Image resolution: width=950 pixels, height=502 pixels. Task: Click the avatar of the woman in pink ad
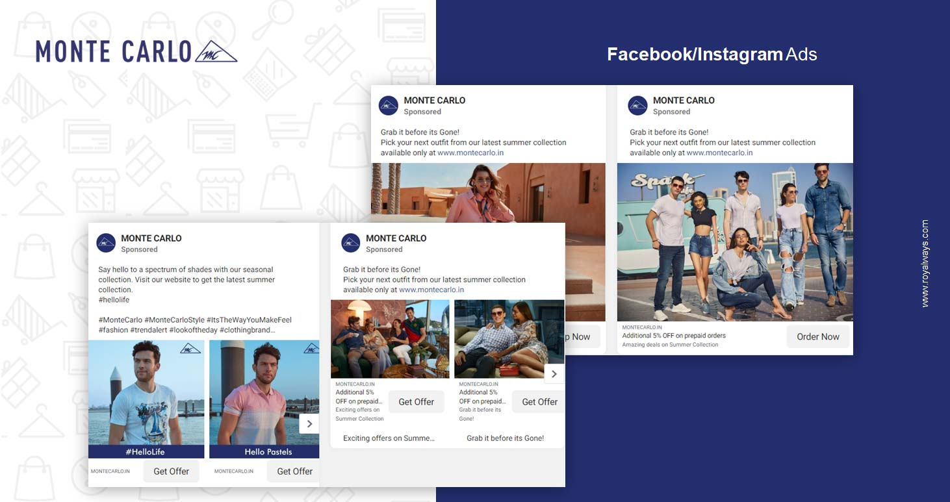click(389, 105)
